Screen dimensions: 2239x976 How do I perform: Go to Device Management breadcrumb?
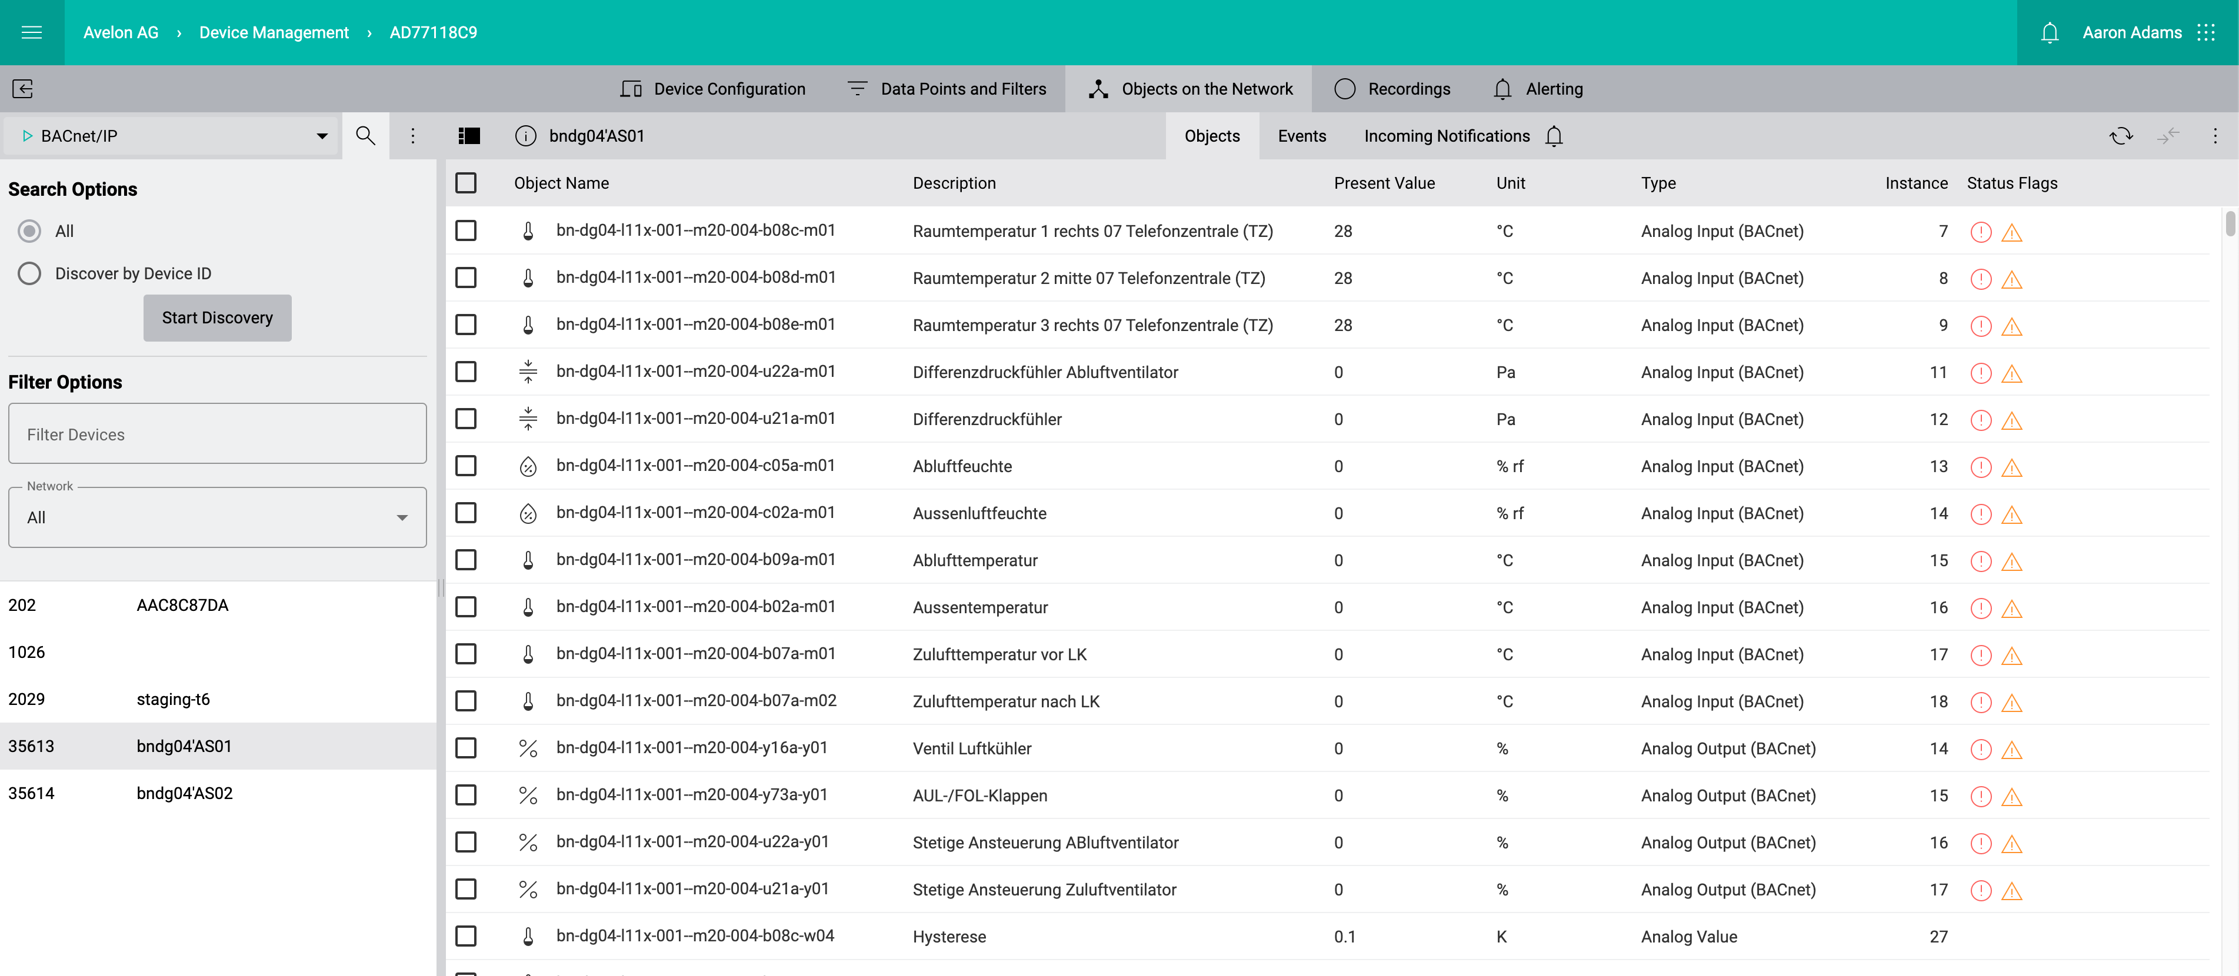(274, 32)
